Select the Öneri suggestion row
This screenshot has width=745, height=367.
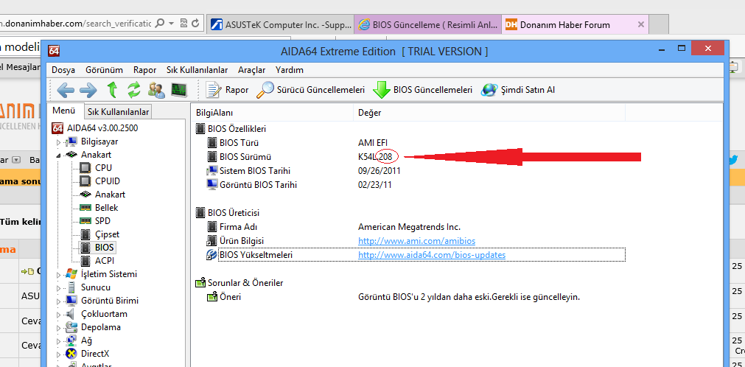tap(409, 297)
